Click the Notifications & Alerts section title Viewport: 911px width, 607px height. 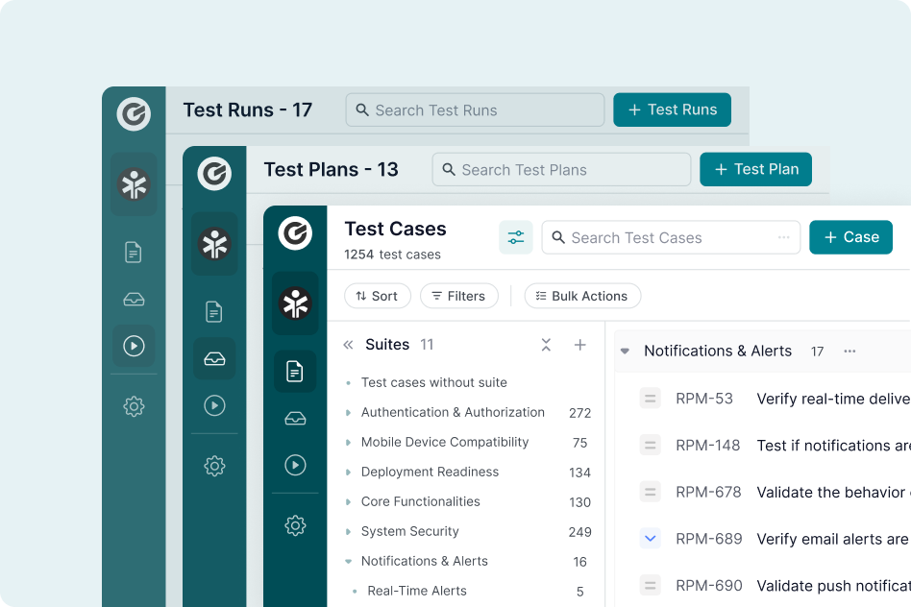(718, 351)
